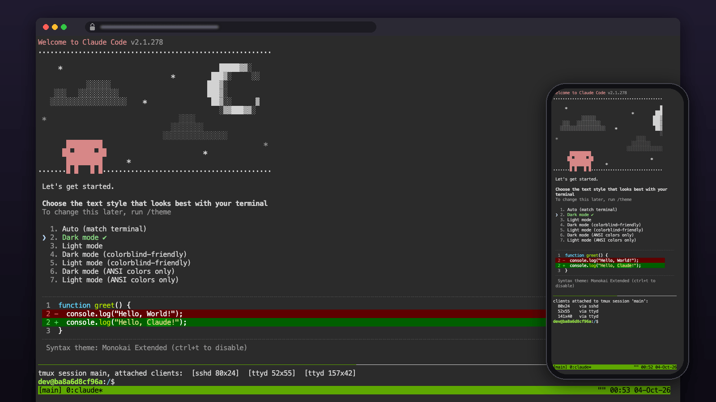Click the [ttyd 157x42] client entry

[x=330, y=373]
